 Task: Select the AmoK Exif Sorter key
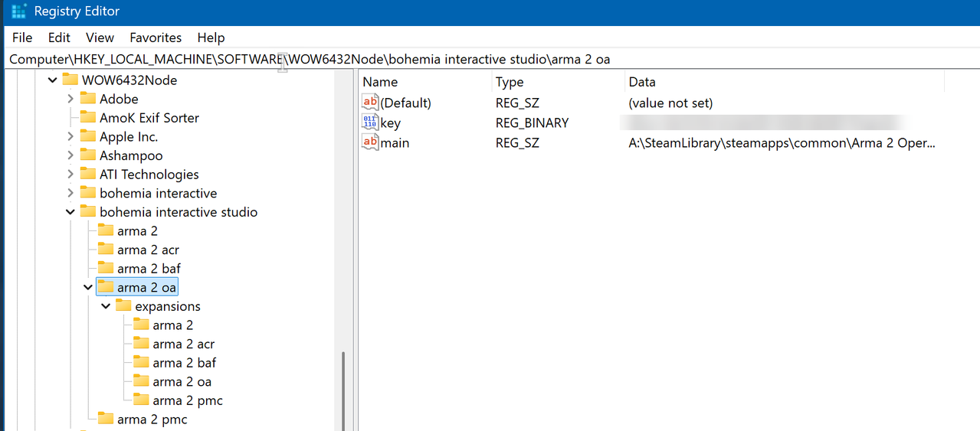coord(149,117)
